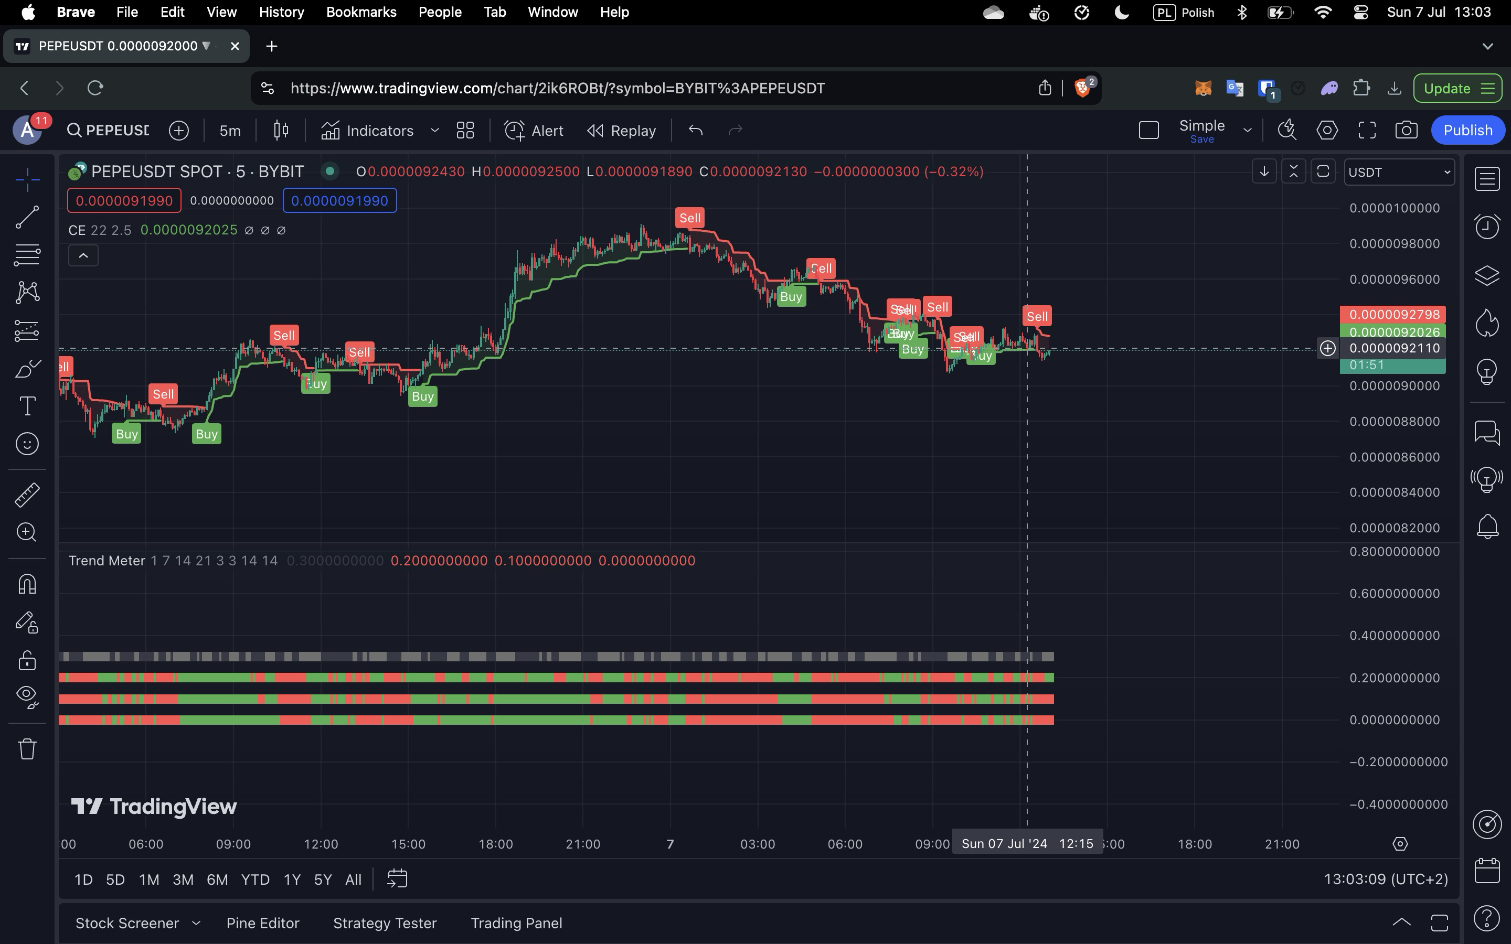Open the ideas stream broadcast icon
The width and height of the screenshot is (1511, 944).
1487,479
